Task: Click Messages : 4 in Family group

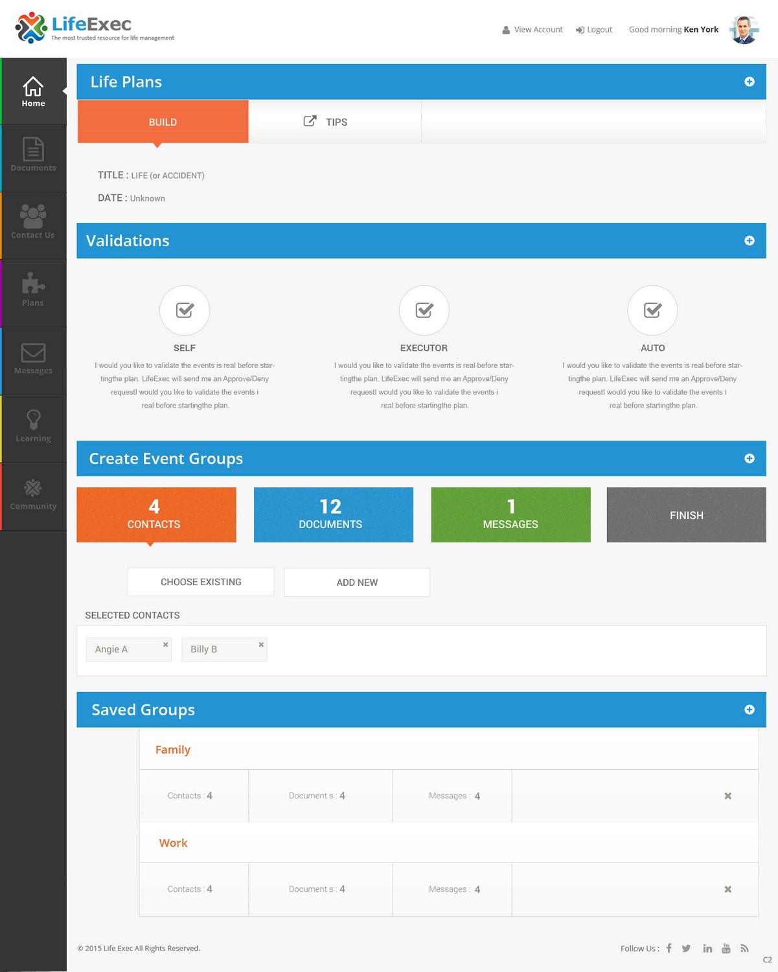Action: (454, 796)
